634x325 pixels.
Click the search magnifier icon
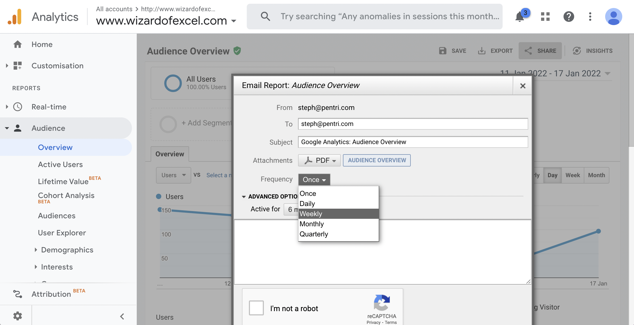click(x=265, y=17)
